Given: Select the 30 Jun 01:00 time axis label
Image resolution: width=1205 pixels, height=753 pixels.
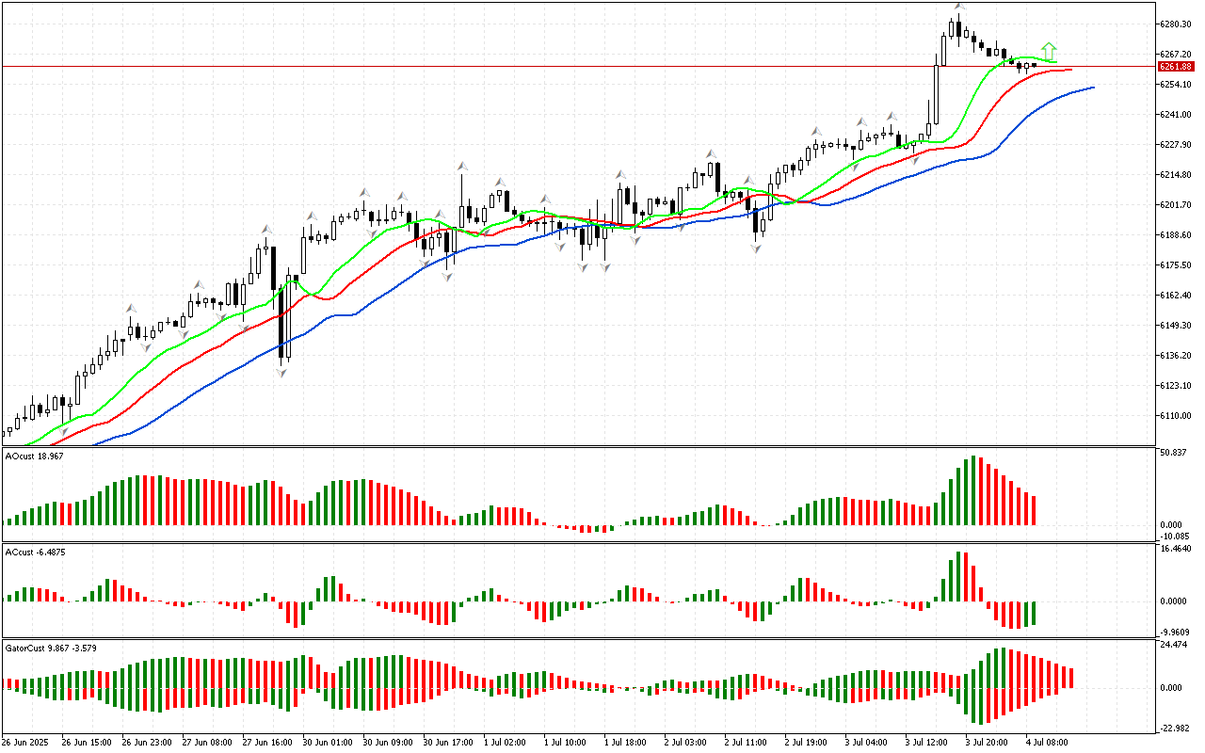Looking at the screenshot, I should (x=328, y=742).
